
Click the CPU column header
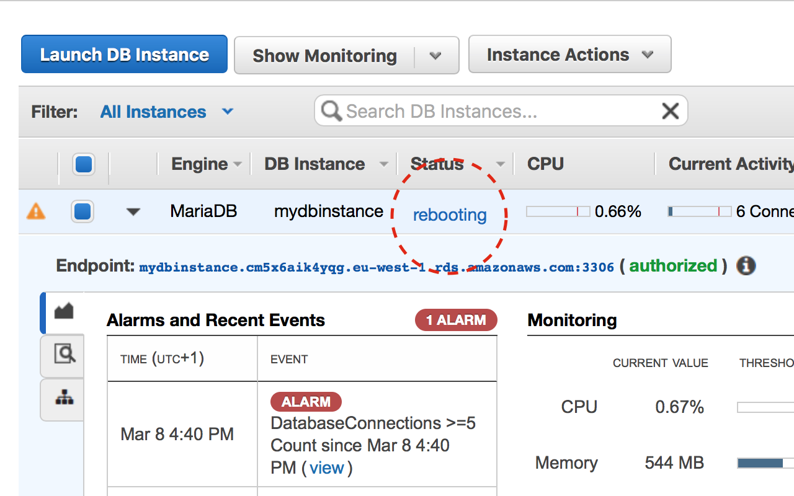pos(545,164)
